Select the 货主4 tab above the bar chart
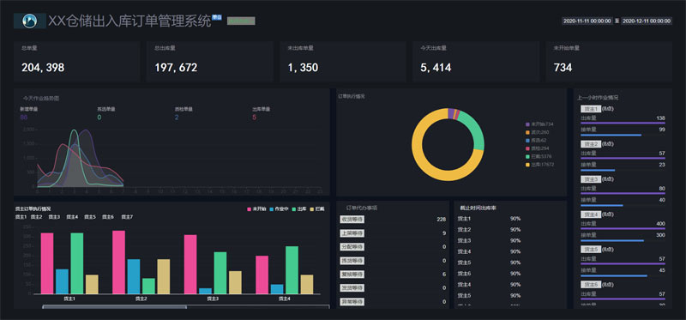 pos(72,217)
